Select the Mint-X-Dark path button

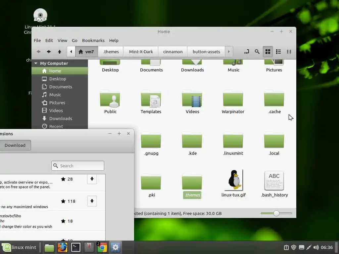pos(141,52)
